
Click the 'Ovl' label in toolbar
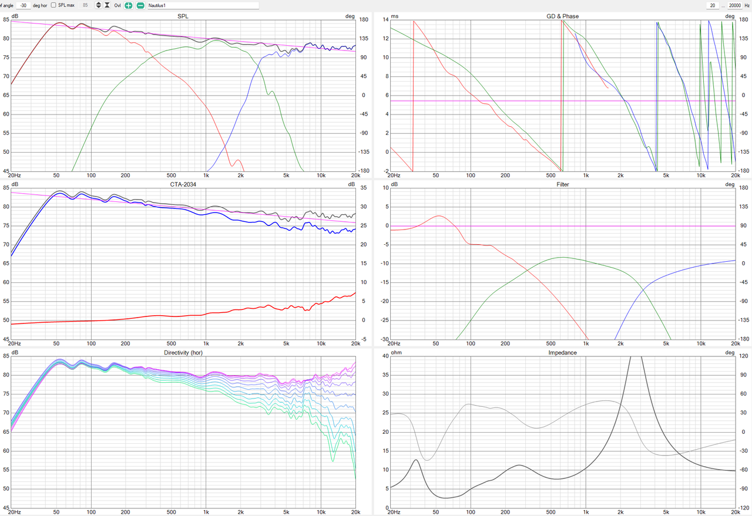point(117,5)
